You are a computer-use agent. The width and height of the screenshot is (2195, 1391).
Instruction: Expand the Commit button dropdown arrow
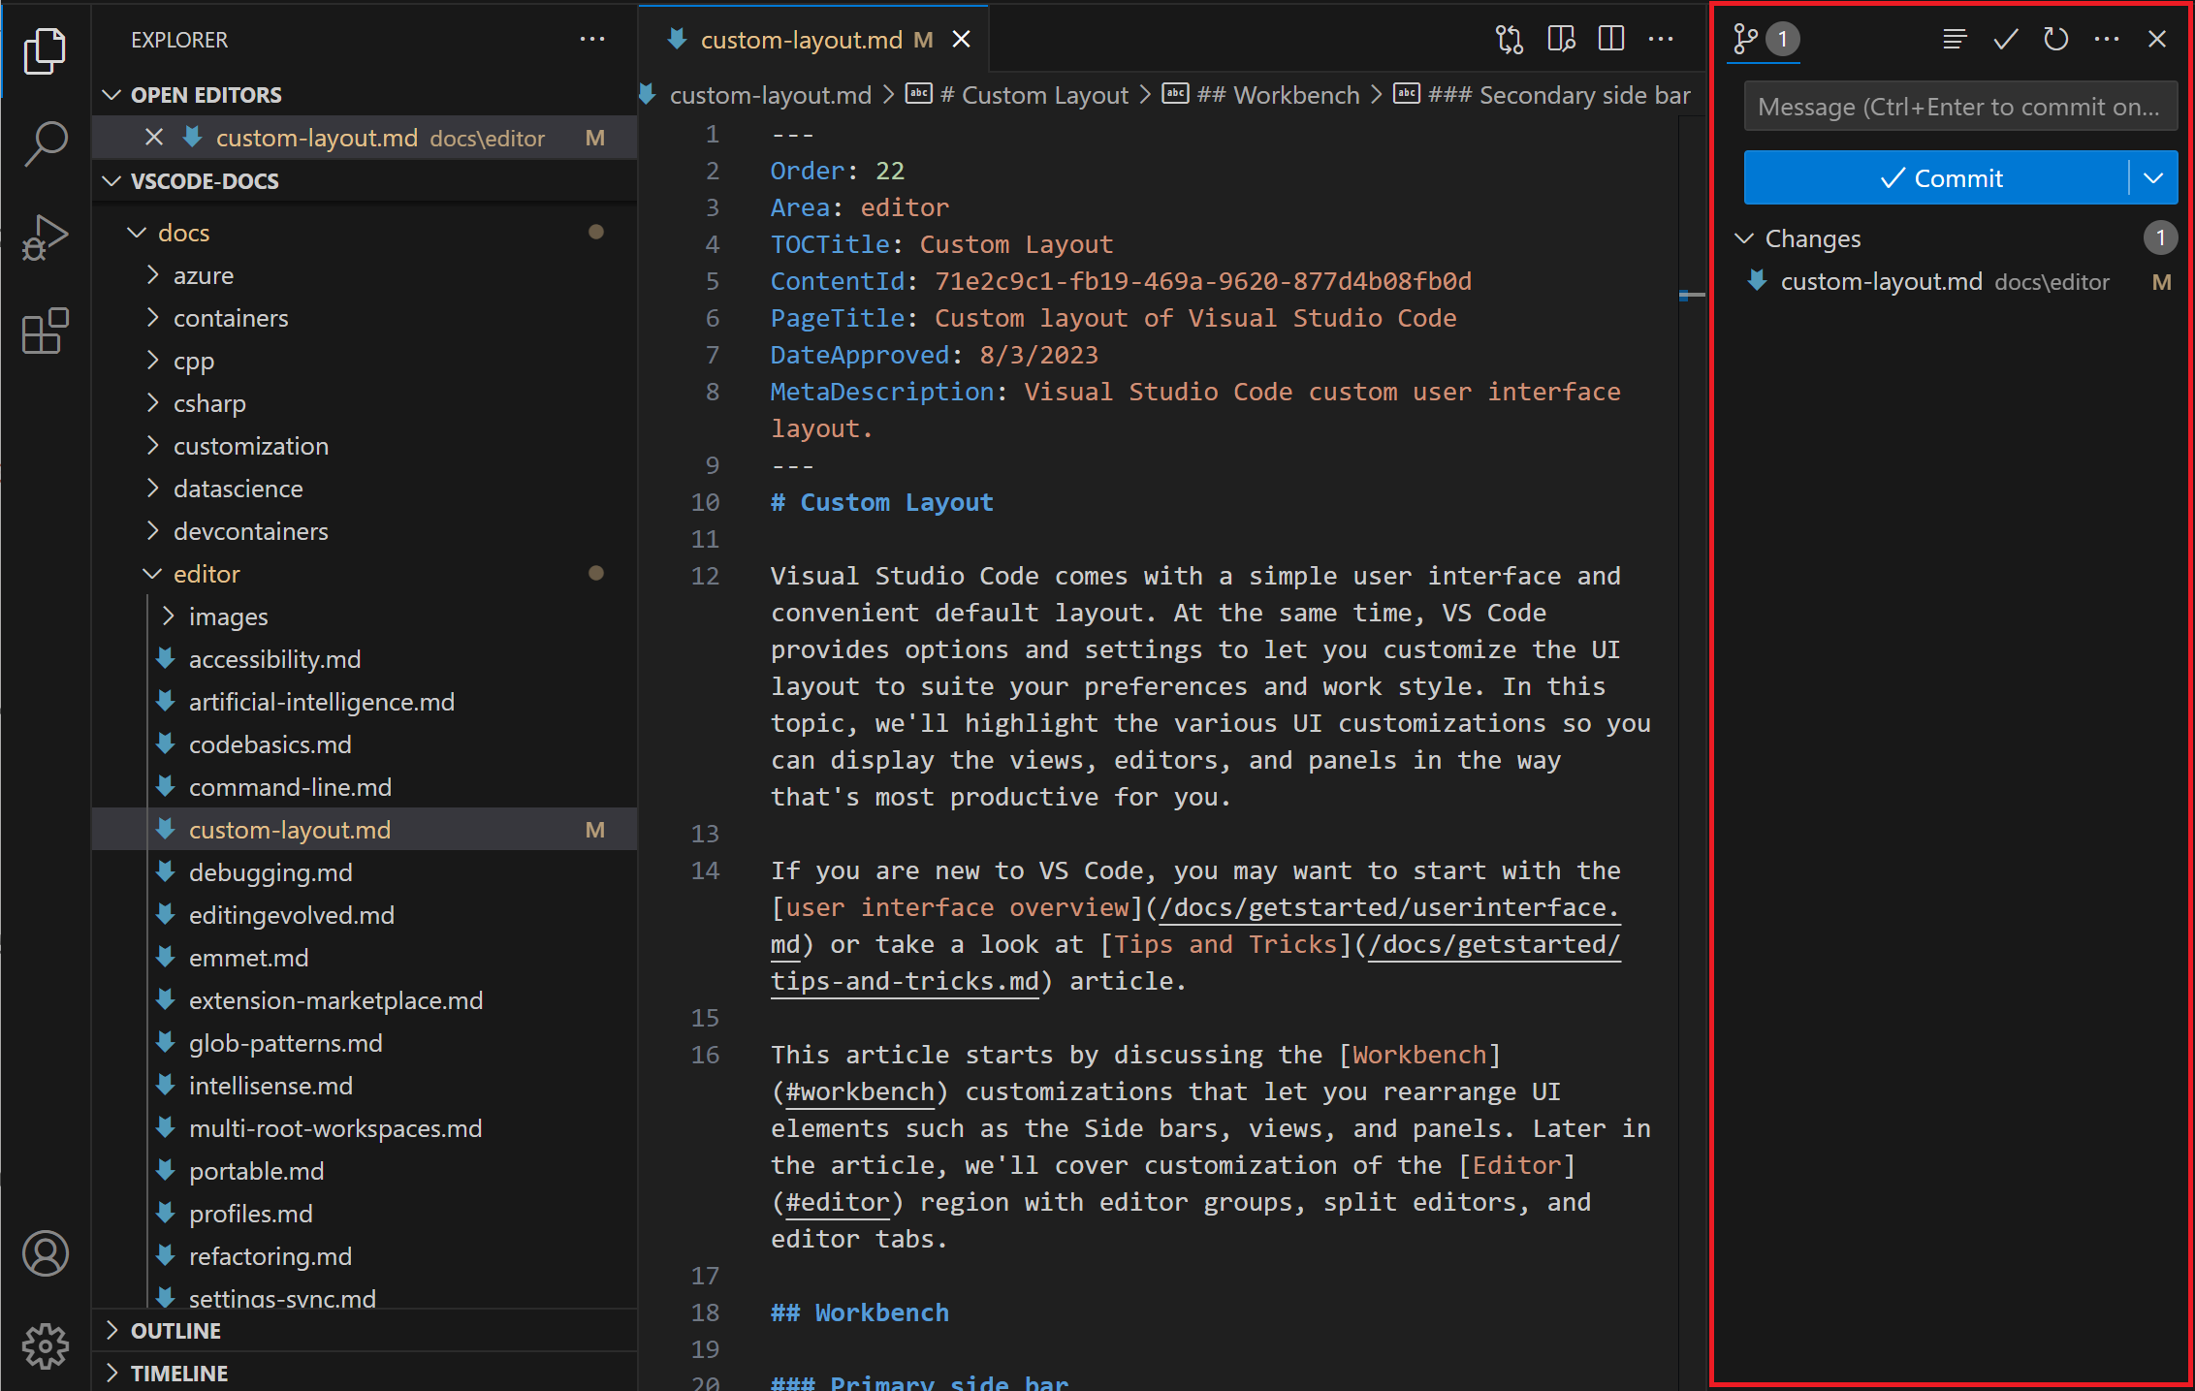(x=2154, y=177)
